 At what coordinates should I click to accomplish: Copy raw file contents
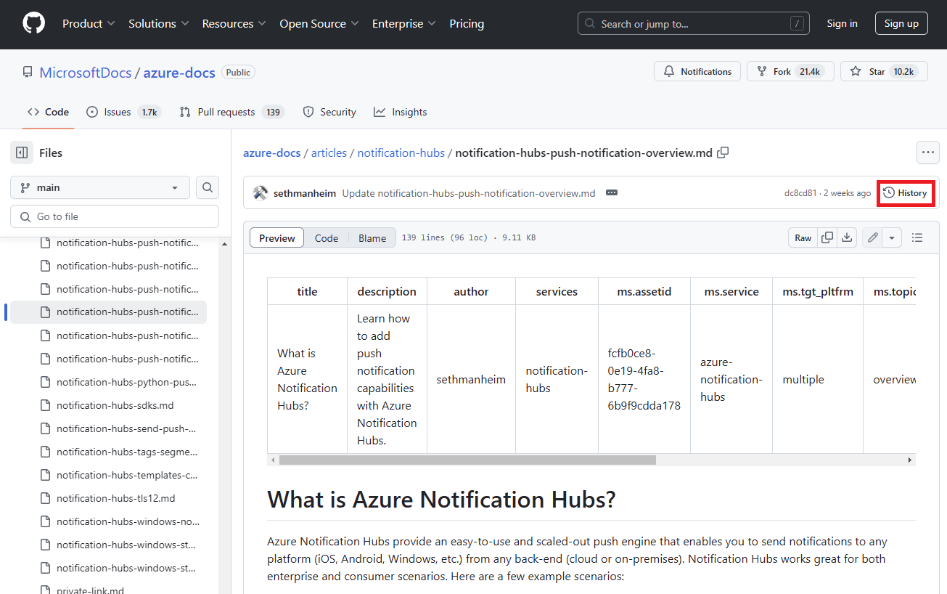827,237
